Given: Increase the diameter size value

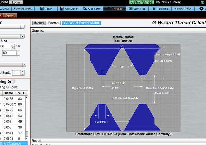Looking at the screenshot, I should coord(13,45).
